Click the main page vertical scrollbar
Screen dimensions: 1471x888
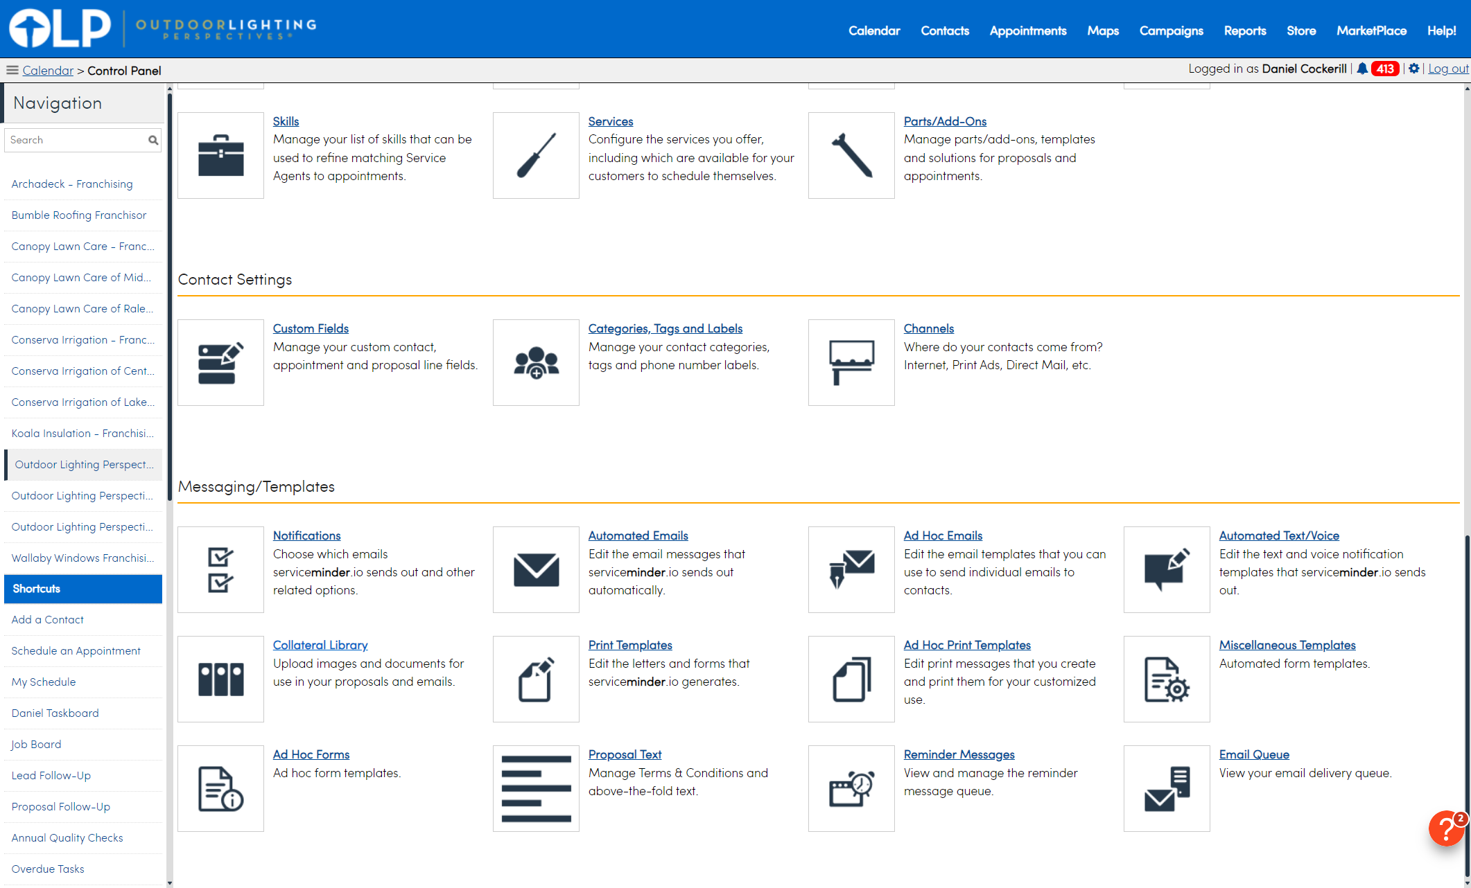point(1467,707)
